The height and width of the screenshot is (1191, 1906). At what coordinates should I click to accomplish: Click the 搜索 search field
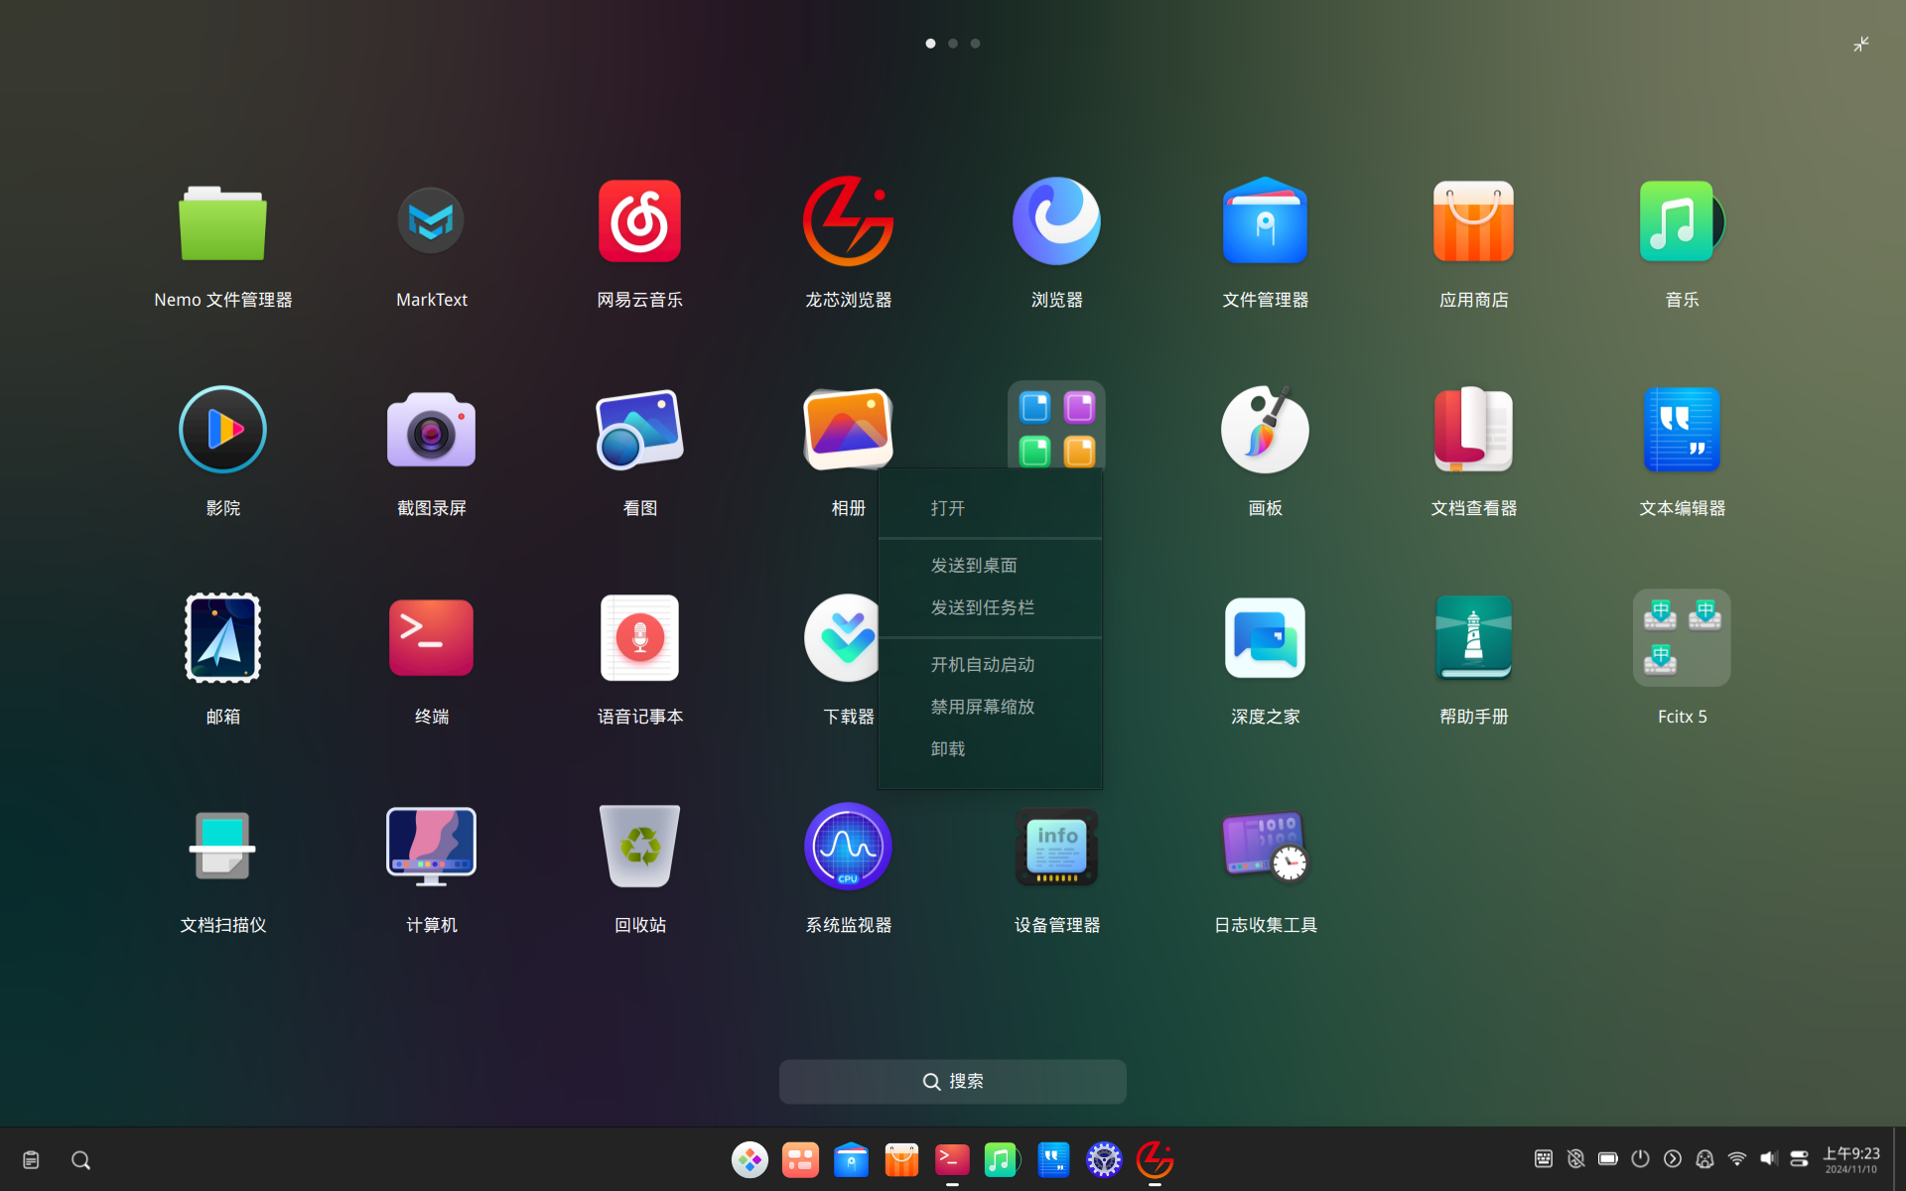(952, 1081)
